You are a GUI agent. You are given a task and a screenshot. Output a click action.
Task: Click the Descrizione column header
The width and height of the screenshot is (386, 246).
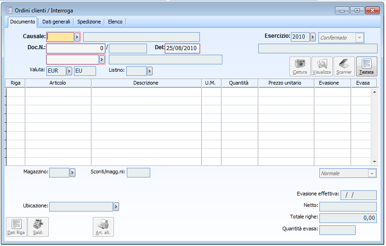146,83
